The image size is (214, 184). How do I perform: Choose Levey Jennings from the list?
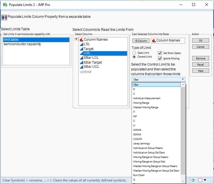point(142,144)
